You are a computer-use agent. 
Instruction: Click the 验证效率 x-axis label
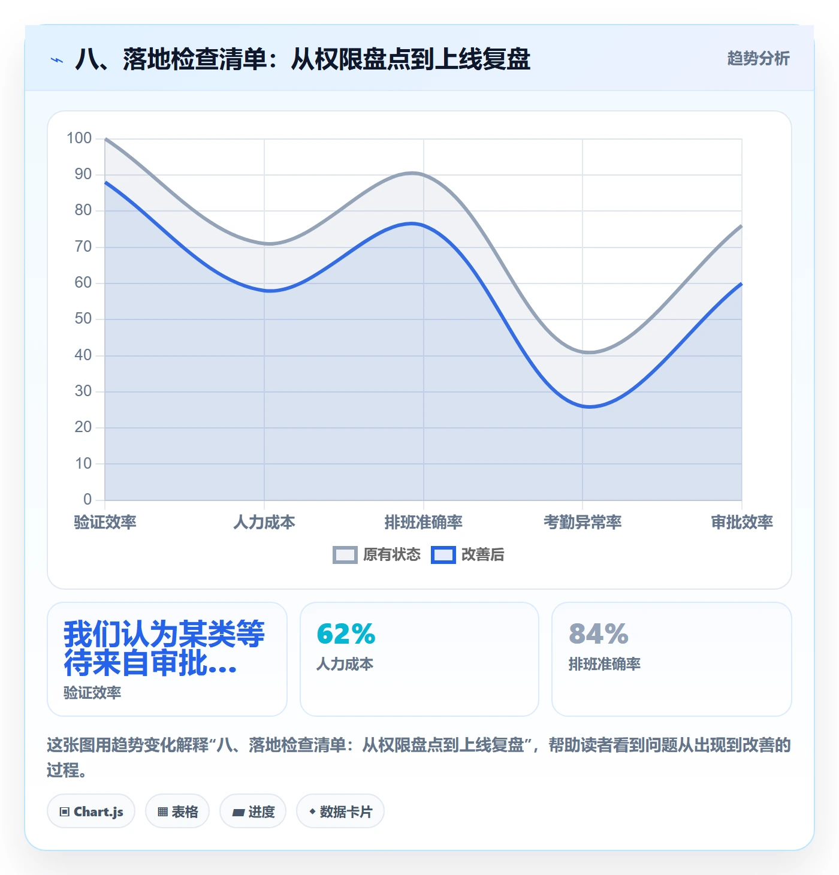click(105, 522)
